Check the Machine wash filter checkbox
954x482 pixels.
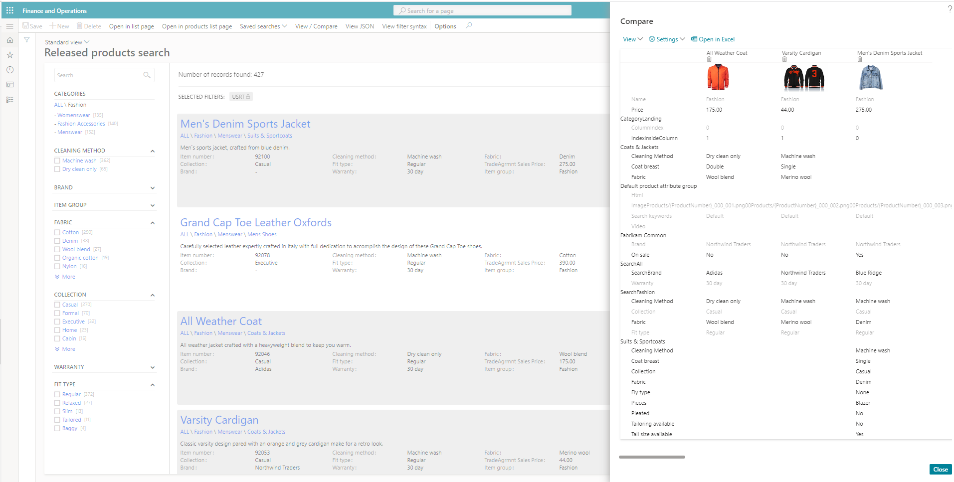pos(57,161)
